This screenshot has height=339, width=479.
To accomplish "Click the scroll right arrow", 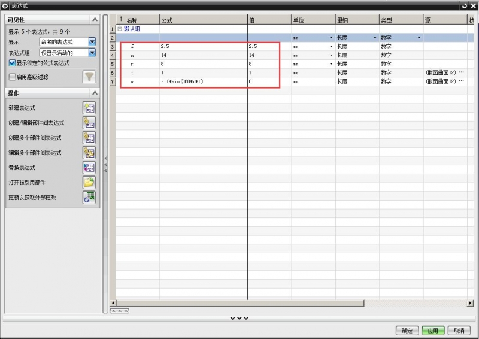I will pyautogui.click(x=470, y=303).
